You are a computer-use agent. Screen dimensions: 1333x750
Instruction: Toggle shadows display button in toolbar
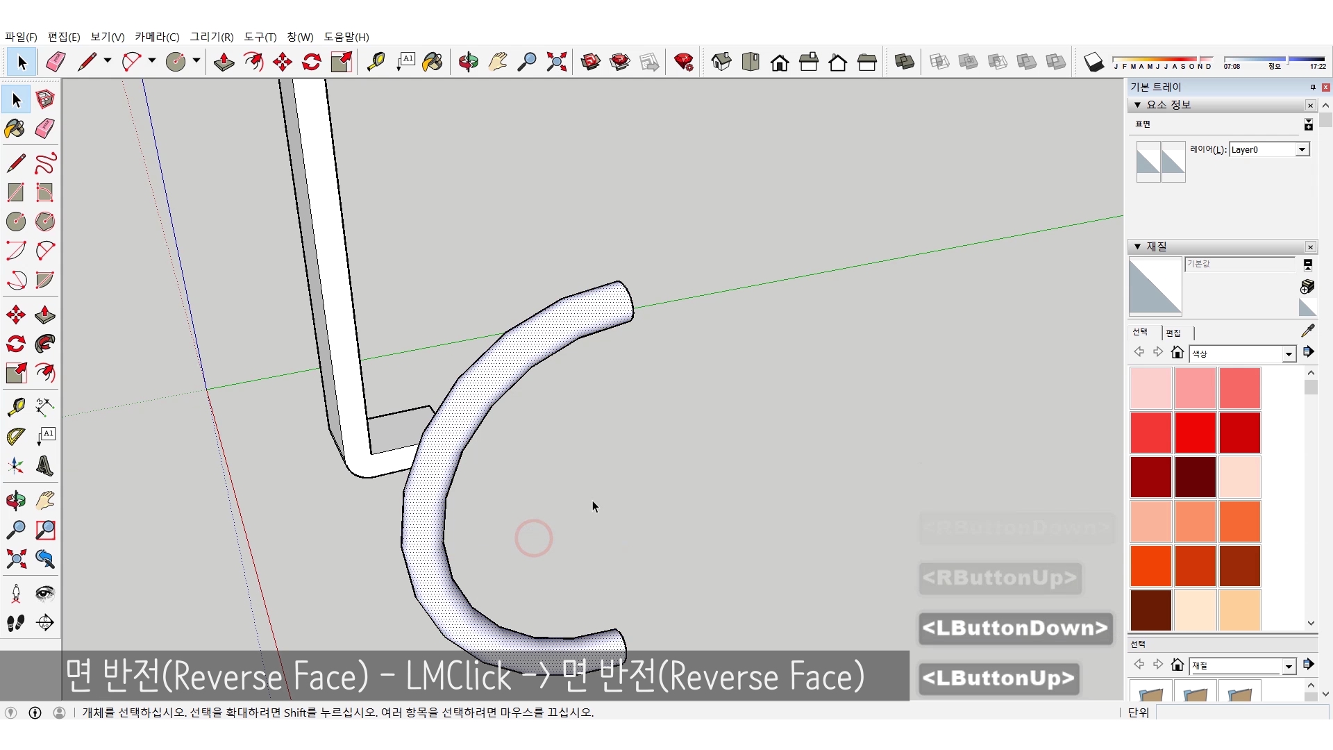coord(1093,62)
